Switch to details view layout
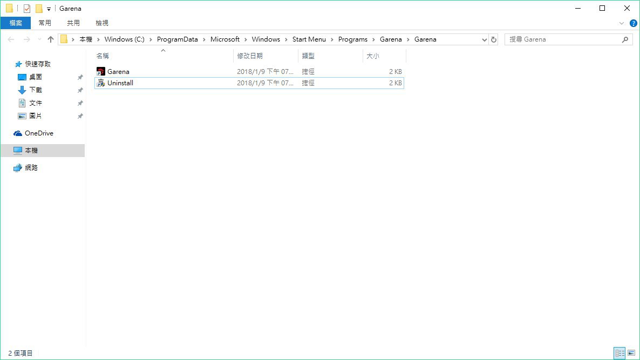The image size is (640, 360). pyautogui.click(x=619, y=353)
